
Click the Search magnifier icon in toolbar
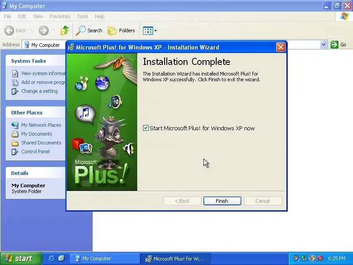click(x=80, y=30)
